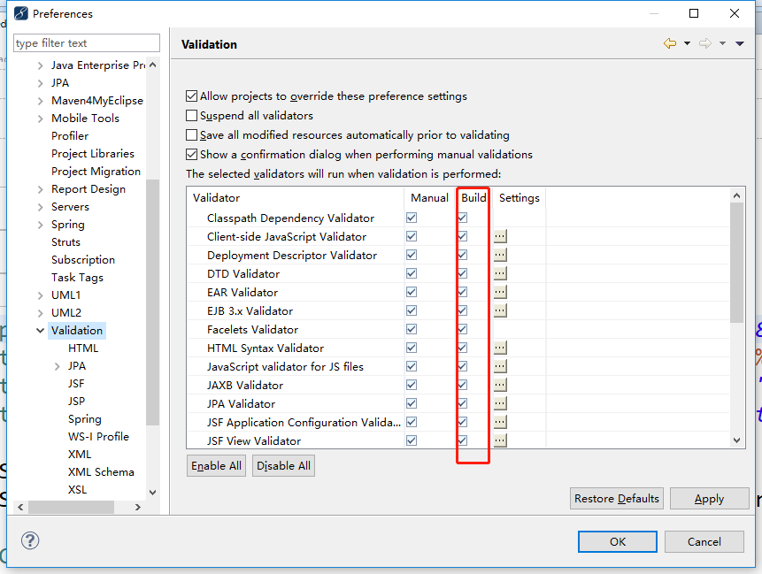Open the Validation page view menu arrow
The width and height of the screenshot is (762, 574).
pos(740,43)
